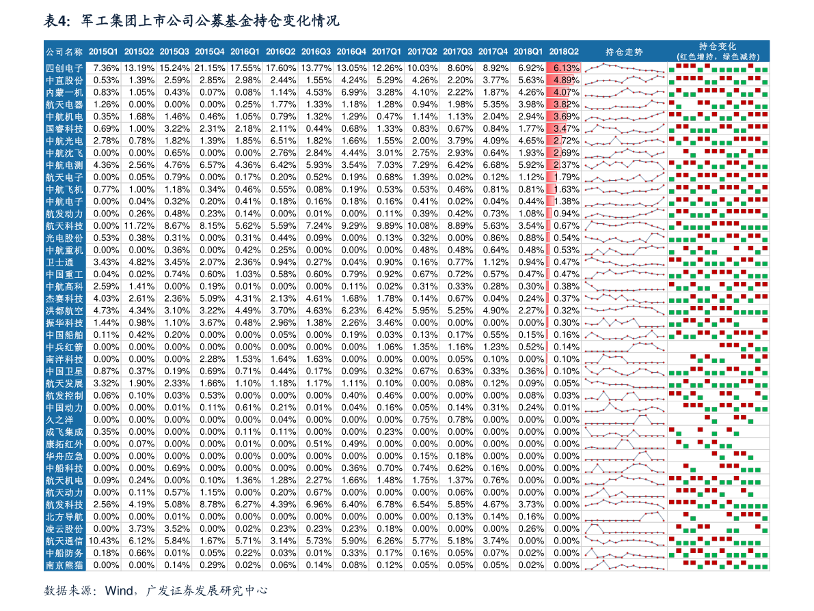
Task: Click the company name 中航光电
Action: coord(64,141)
